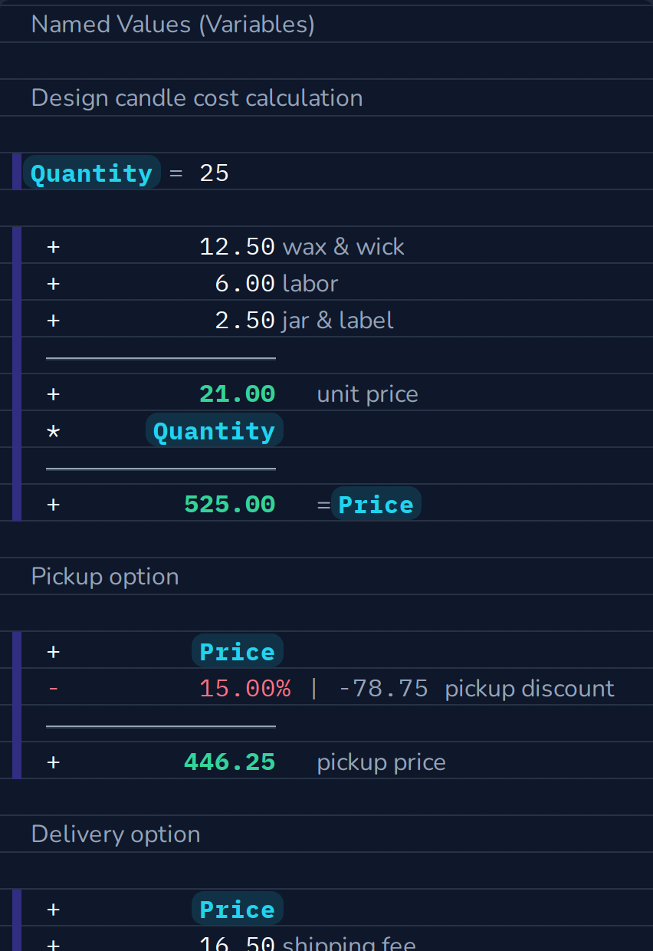653x951 pixels.
Task: Click the 2.50 jar & label amount
Action: [244, 321]
